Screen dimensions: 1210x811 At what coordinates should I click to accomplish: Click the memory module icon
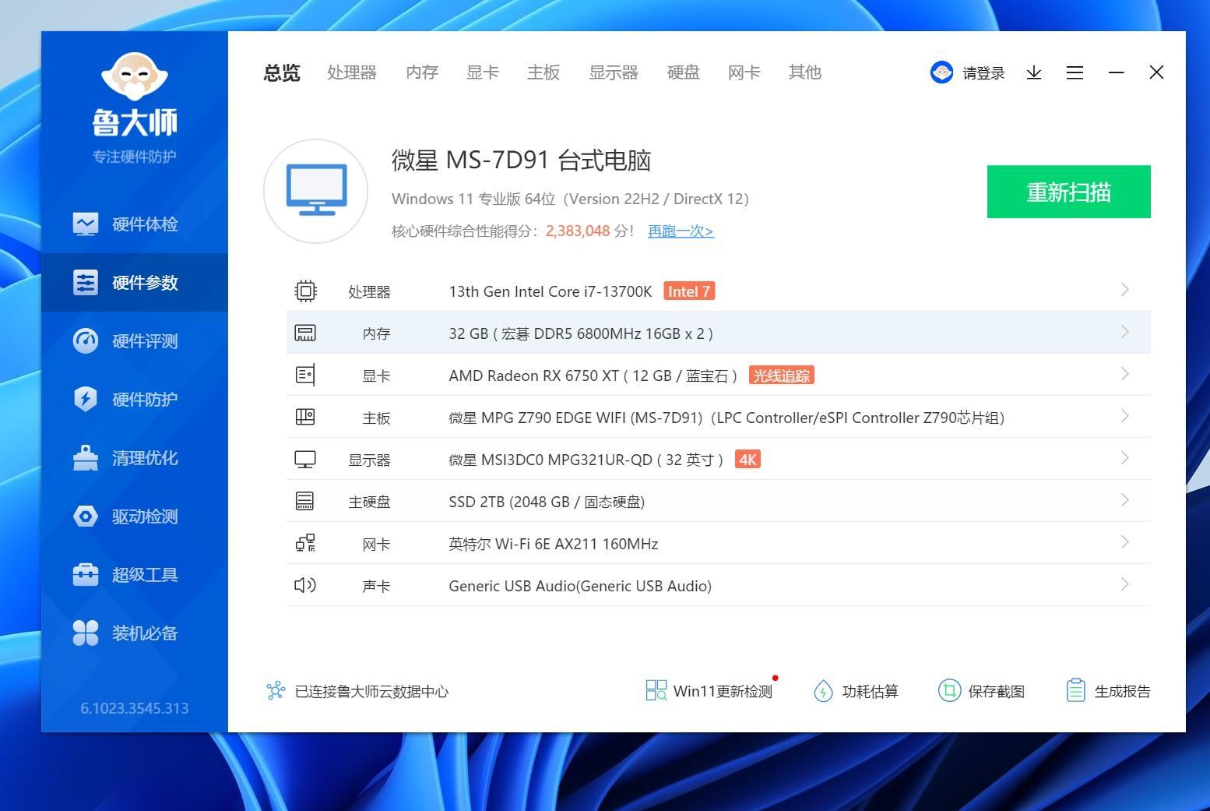tap(305, 333)
